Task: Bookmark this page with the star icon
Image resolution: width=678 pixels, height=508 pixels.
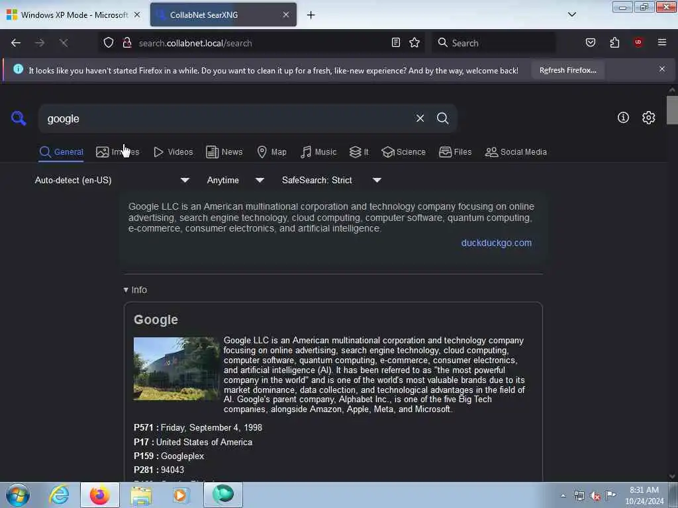Action: click(x=414, y=42)
